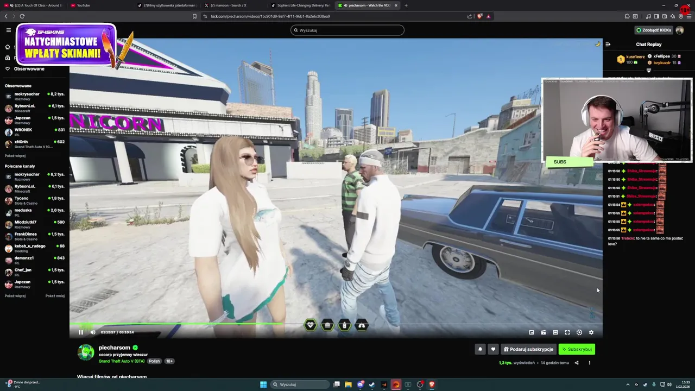Image resolution: width=695 pixels, height=391 pixels.
Task: Toggle notification bell for piecharsom
Action: click(x=480, y=349)
